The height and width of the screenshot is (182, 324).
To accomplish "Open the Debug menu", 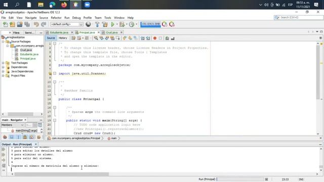I will (76, 18).
